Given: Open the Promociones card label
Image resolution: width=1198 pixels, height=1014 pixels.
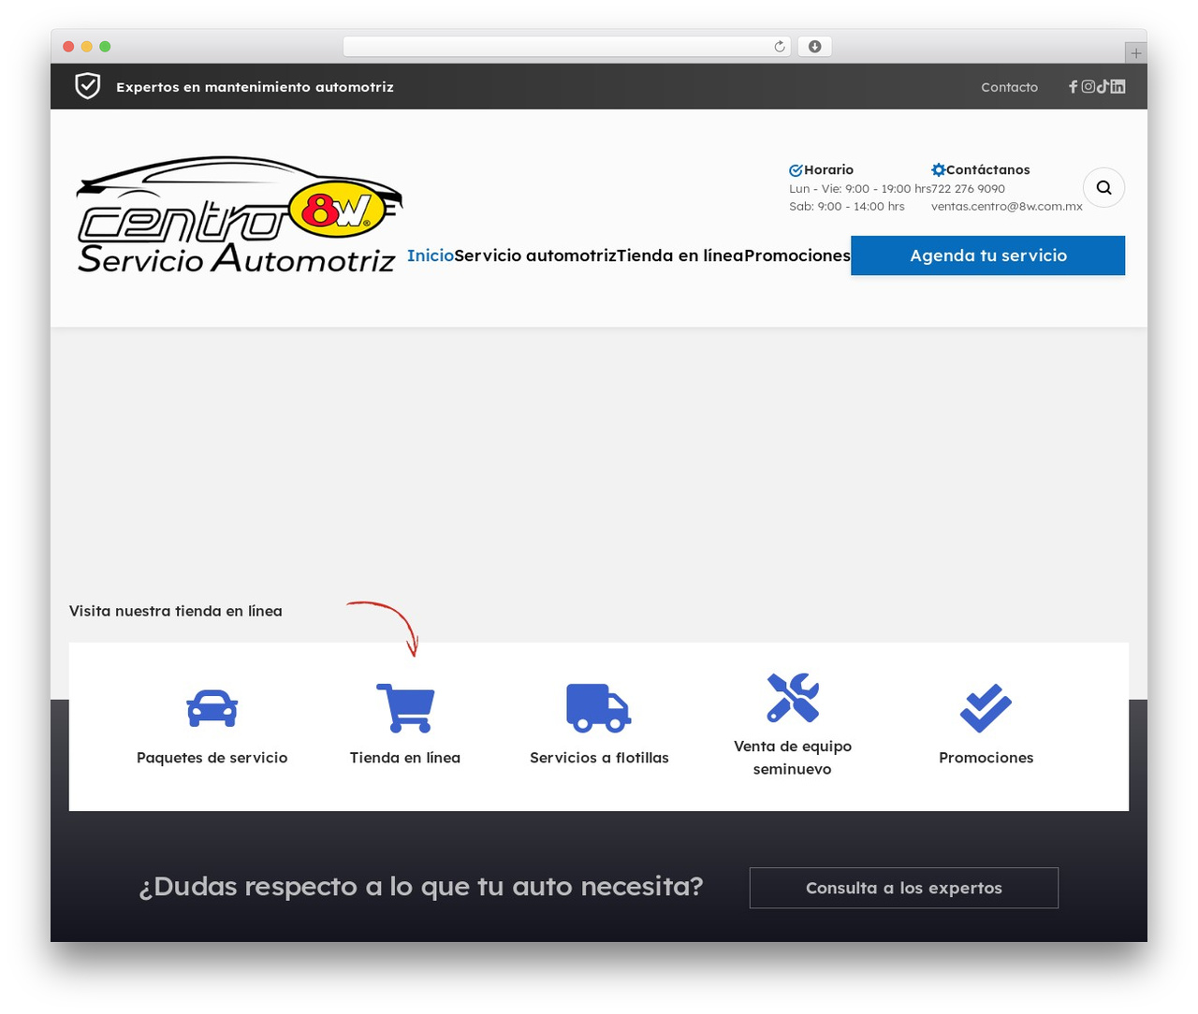Looking at the screenshot, I should click(986, 758).
